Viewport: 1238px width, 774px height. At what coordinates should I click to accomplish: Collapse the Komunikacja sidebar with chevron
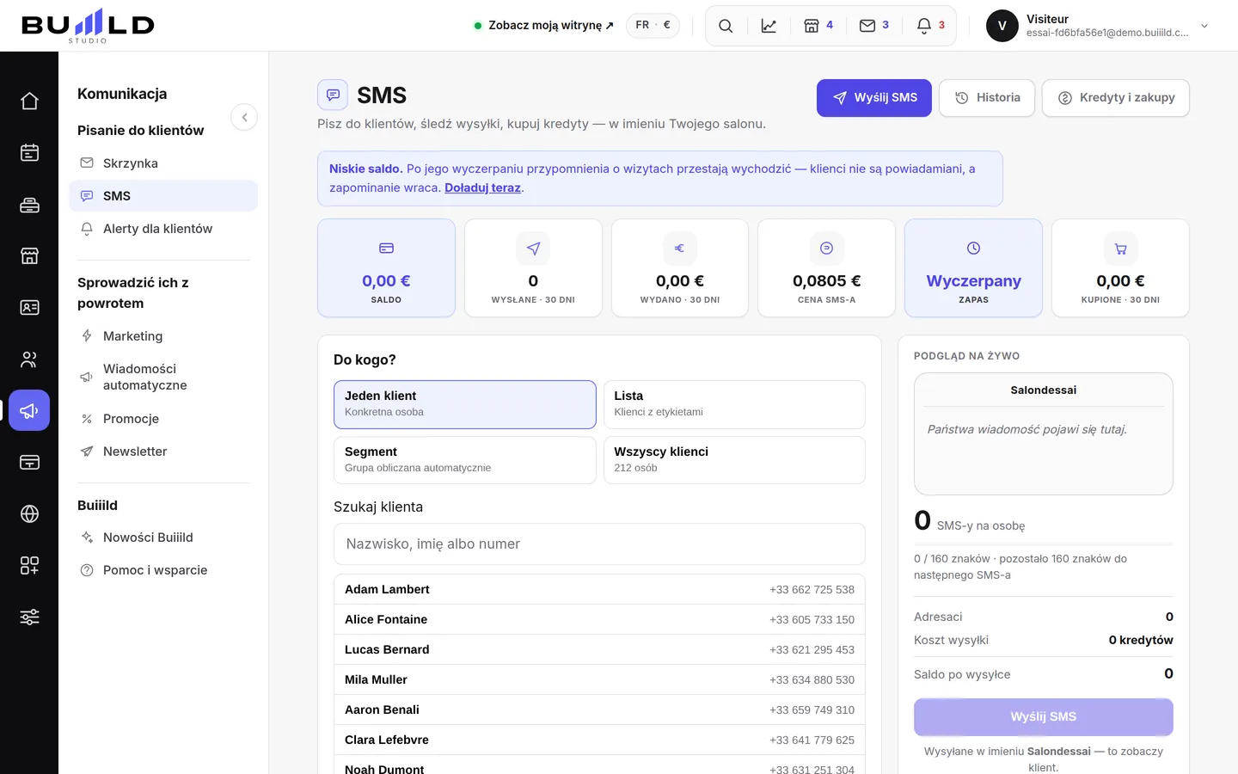pyautogui.click(x=244, y=117)
